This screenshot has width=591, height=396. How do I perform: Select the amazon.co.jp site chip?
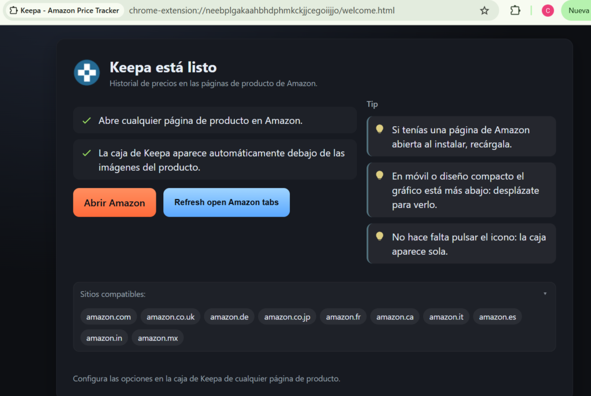[x=287, y=317]
